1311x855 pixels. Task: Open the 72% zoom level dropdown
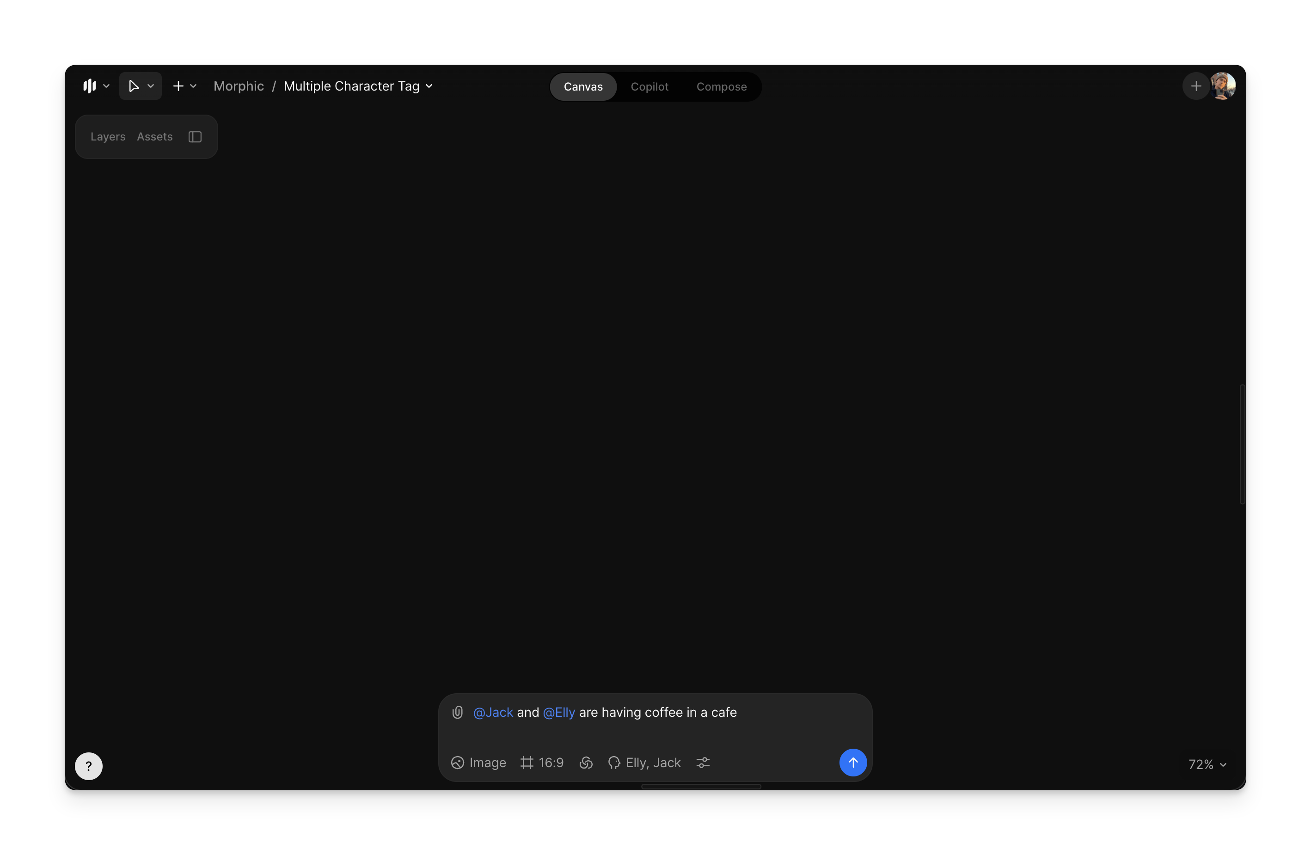[x=1207, y=764]
